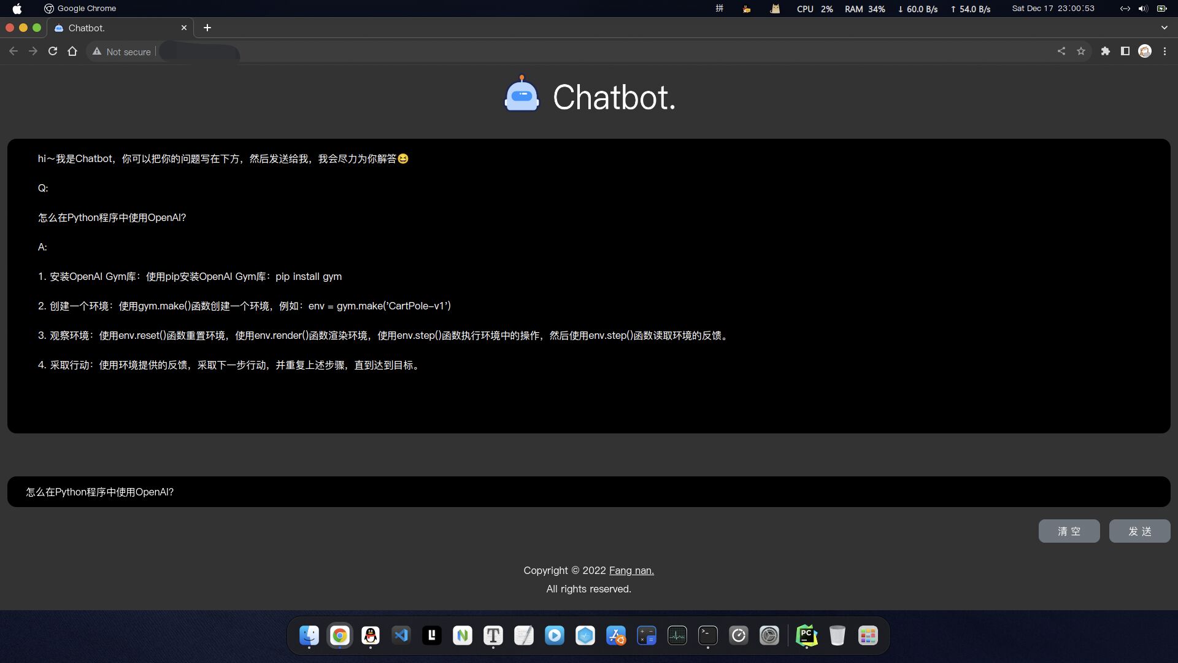Toggle Chrome side panel icon

1125,52
